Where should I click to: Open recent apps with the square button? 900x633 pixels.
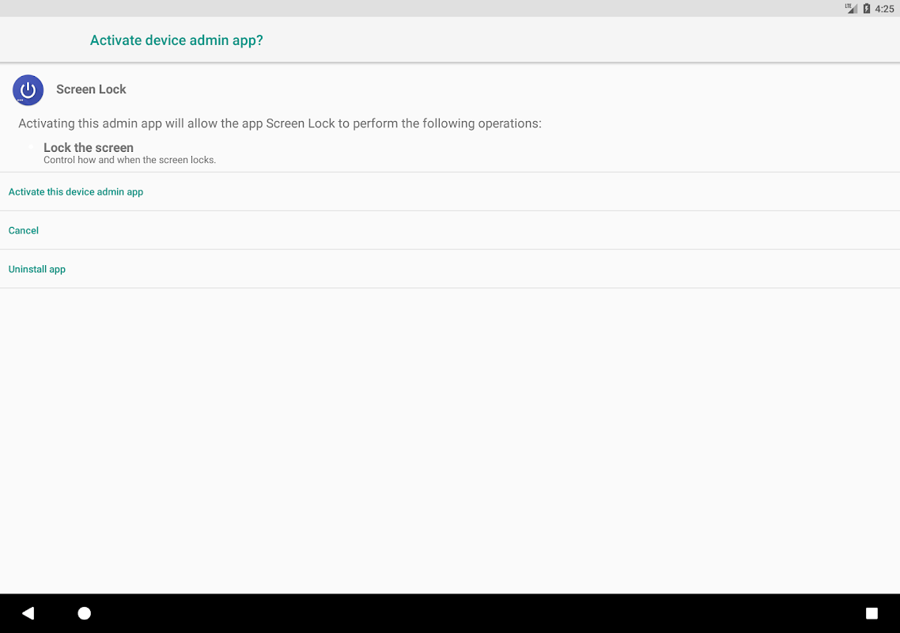[x=872, y=613]
